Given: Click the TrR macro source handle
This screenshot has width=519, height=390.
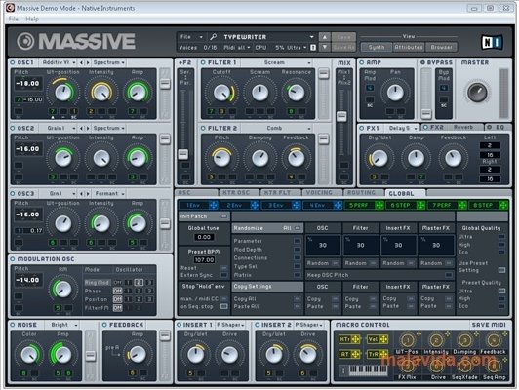Looking at the screenshot, I should (378, 354).
